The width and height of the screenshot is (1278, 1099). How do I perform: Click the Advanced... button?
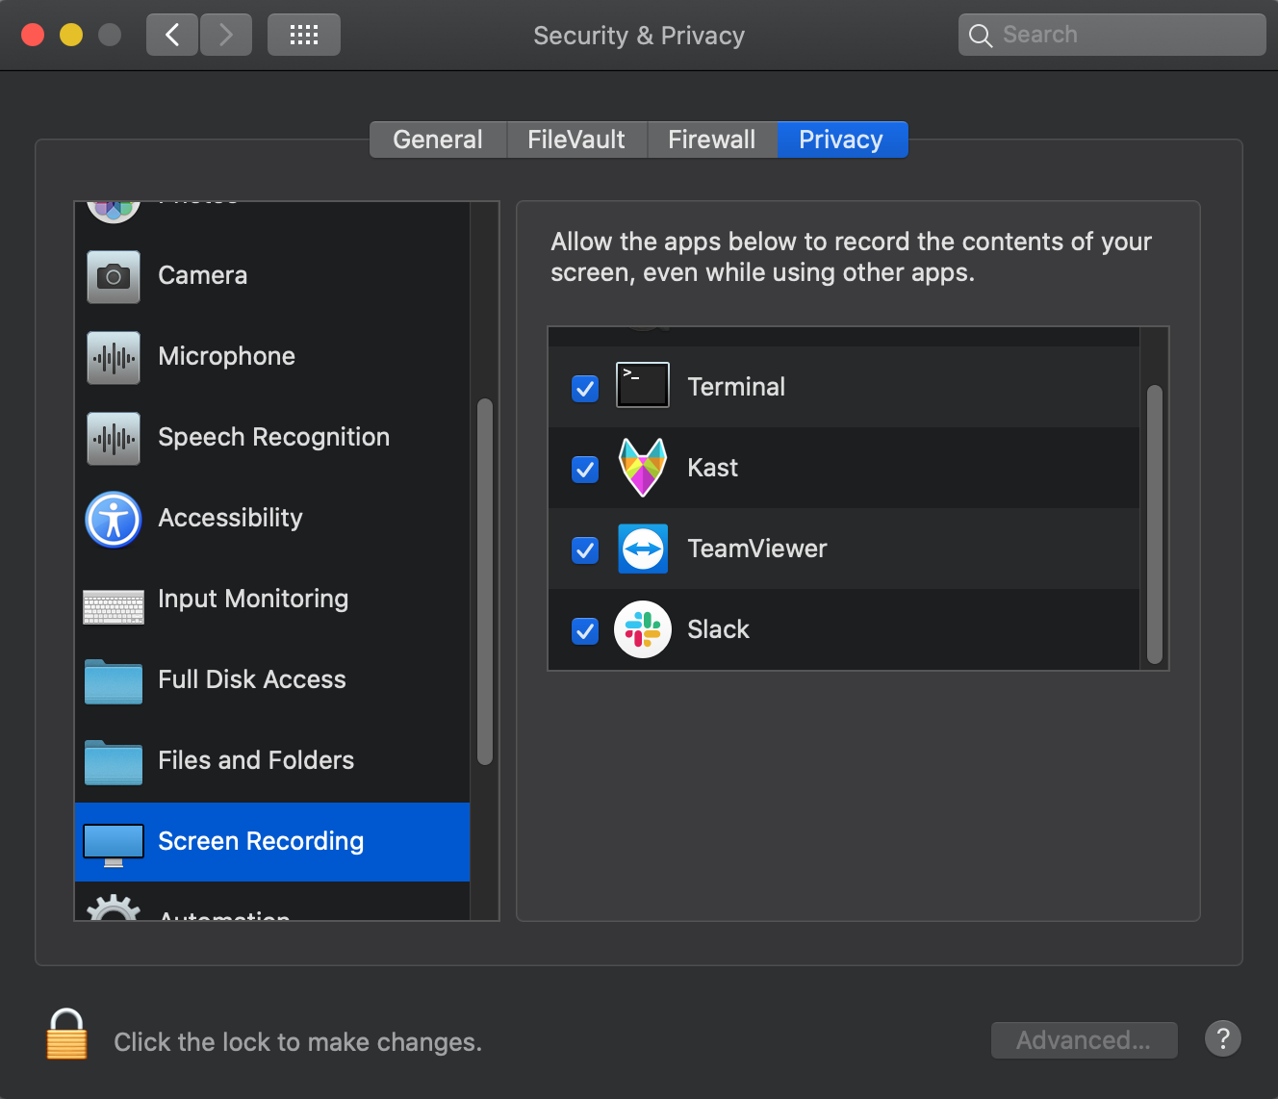point(1084,1040)
